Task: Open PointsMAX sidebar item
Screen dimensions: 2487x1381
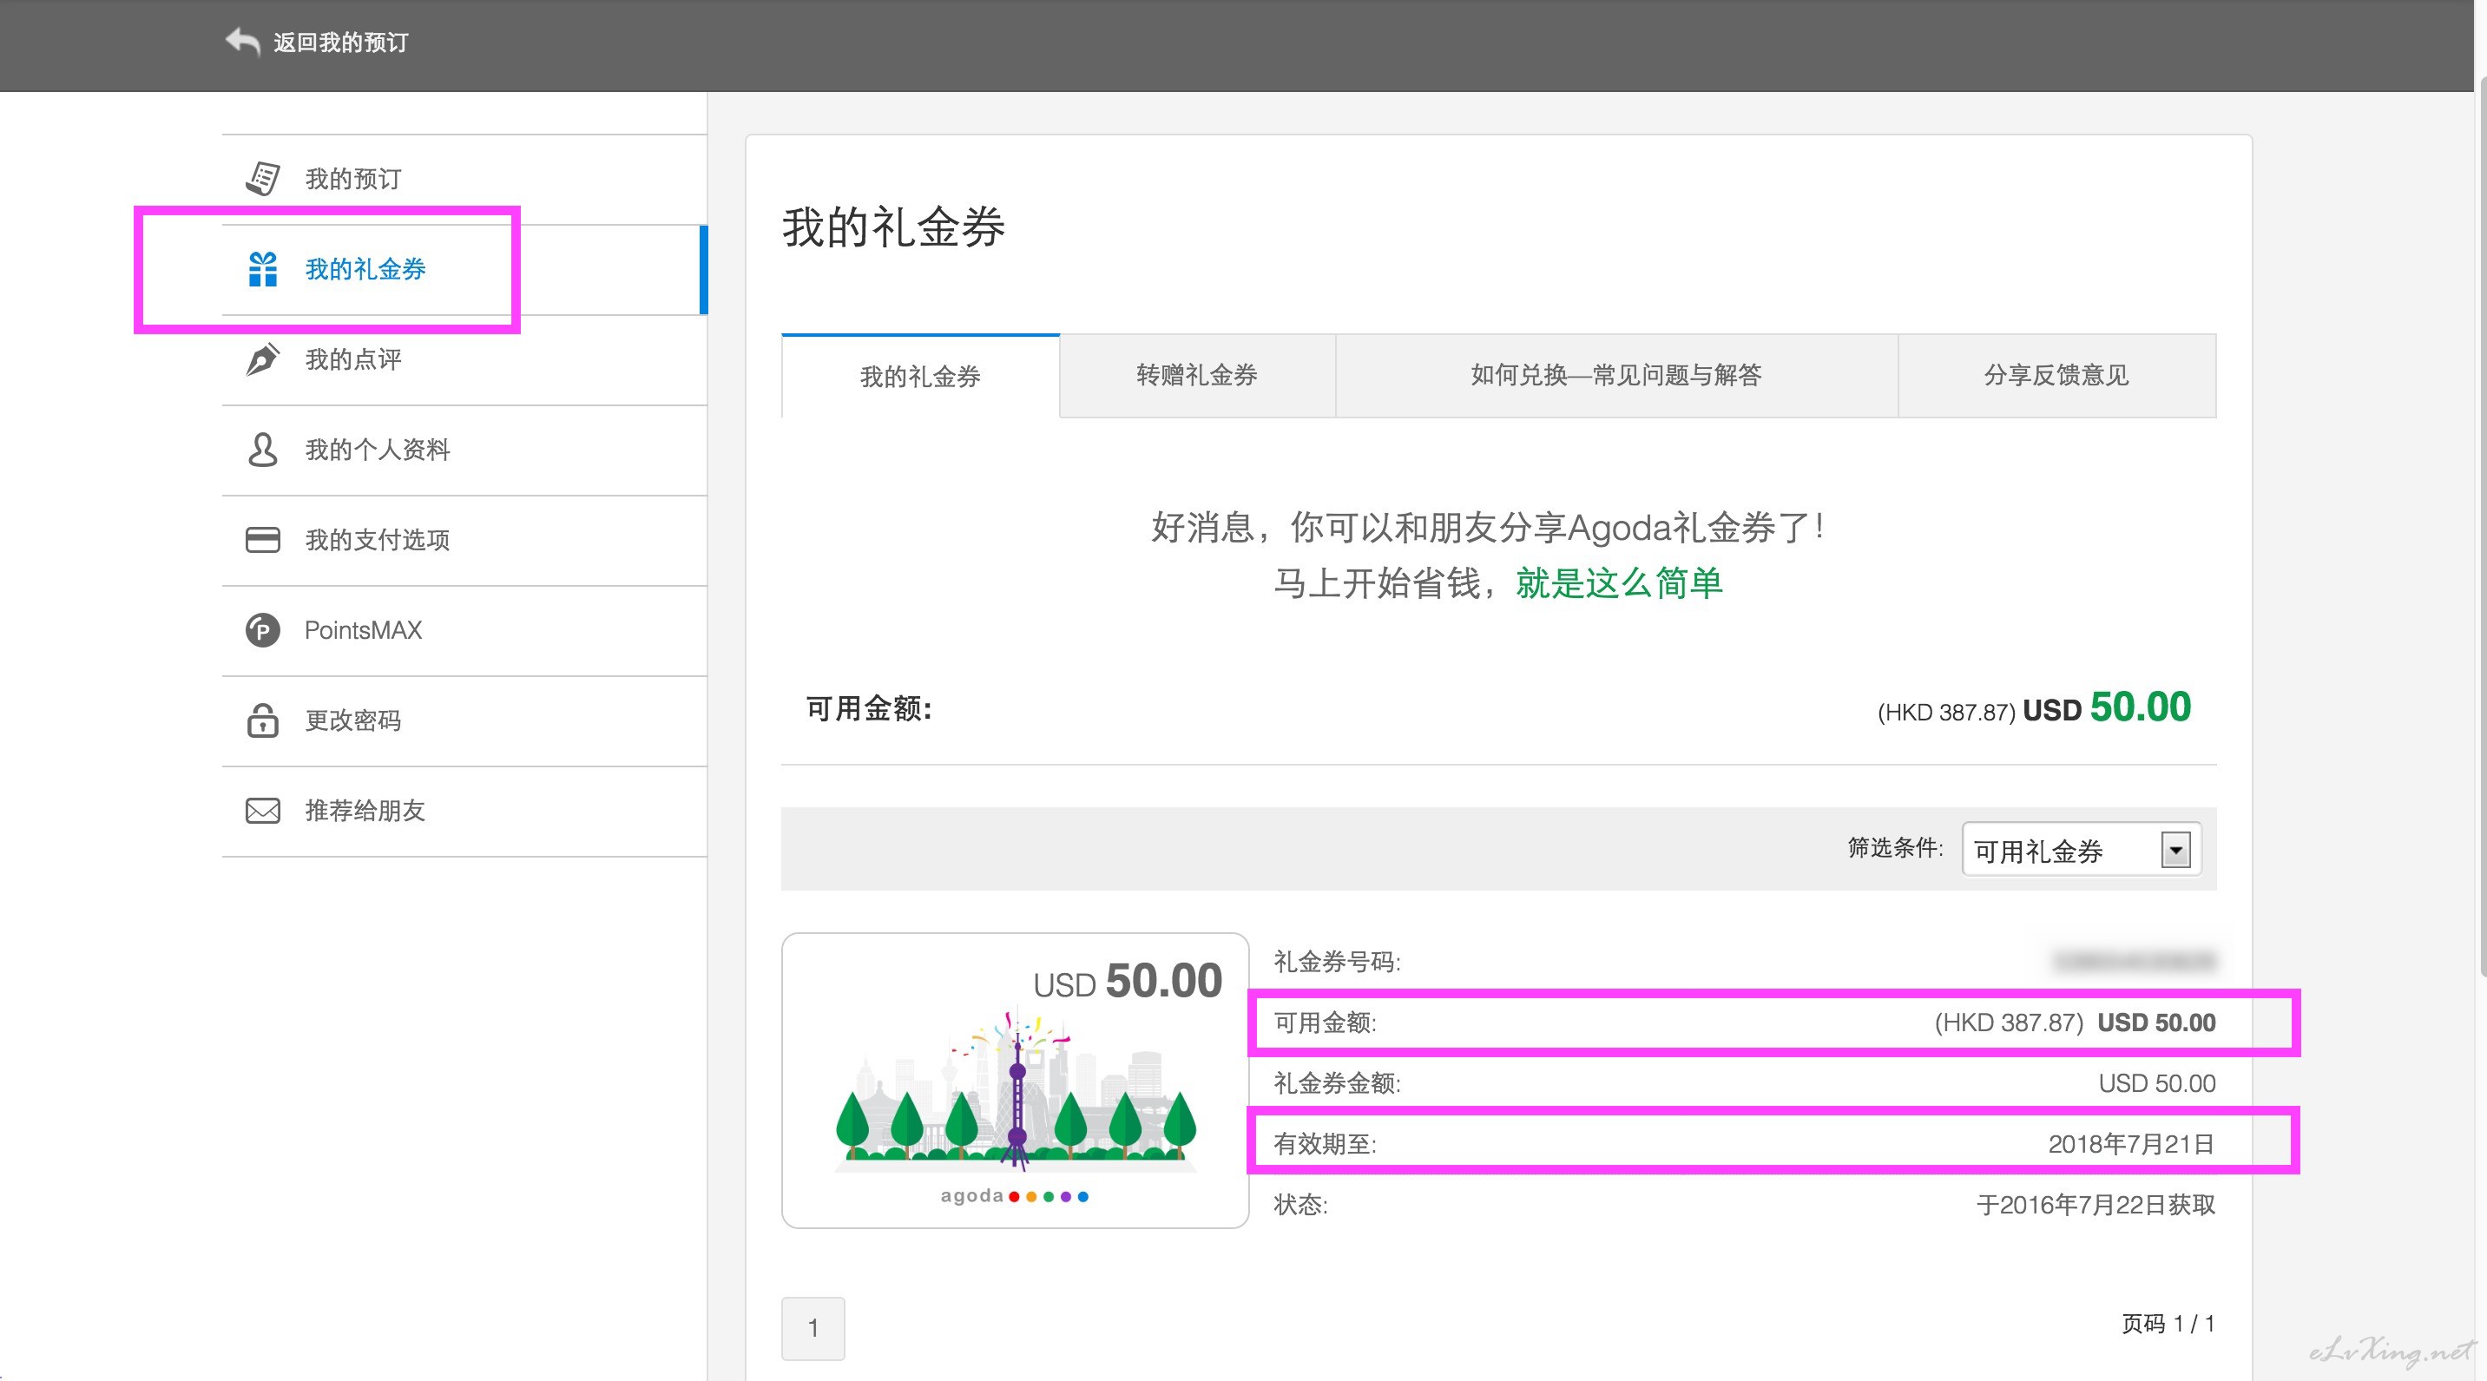Action: (x=464, y=630)
